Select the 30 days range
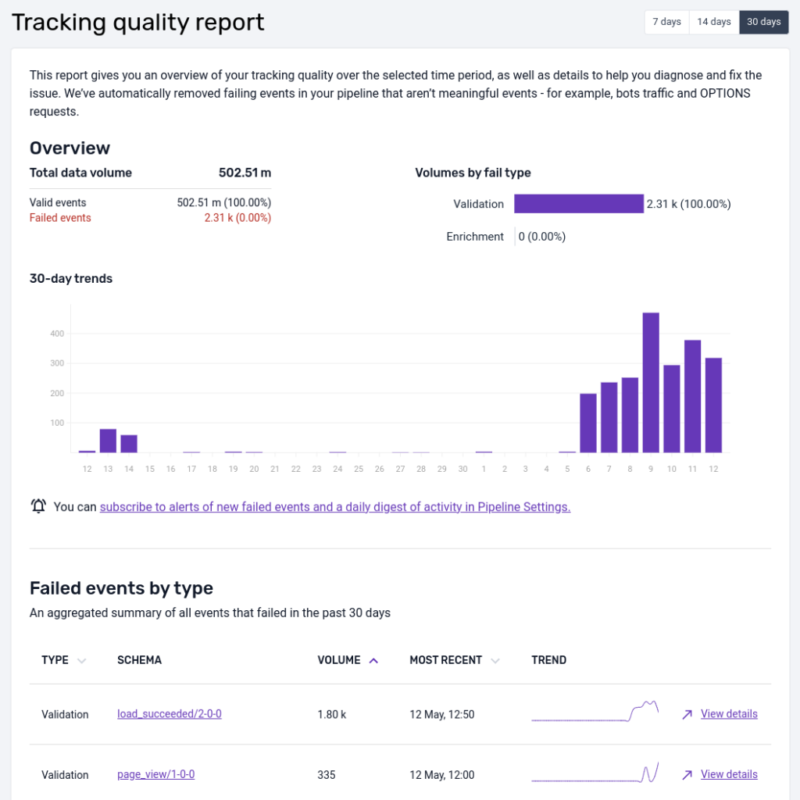This screenshot has height=800, width=800. (x=763, y=22)
